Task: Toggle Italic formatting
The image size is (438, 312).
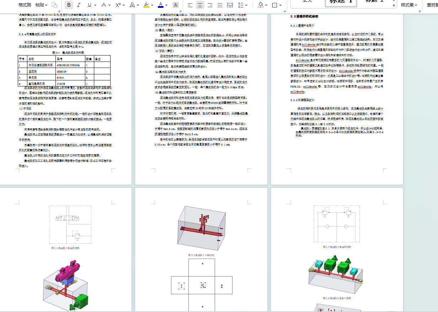Action: coord(79,5)
